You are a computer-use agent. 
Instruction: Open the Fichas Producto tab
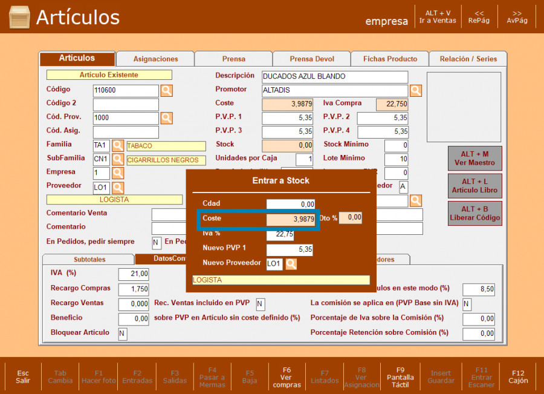point(390,59)
